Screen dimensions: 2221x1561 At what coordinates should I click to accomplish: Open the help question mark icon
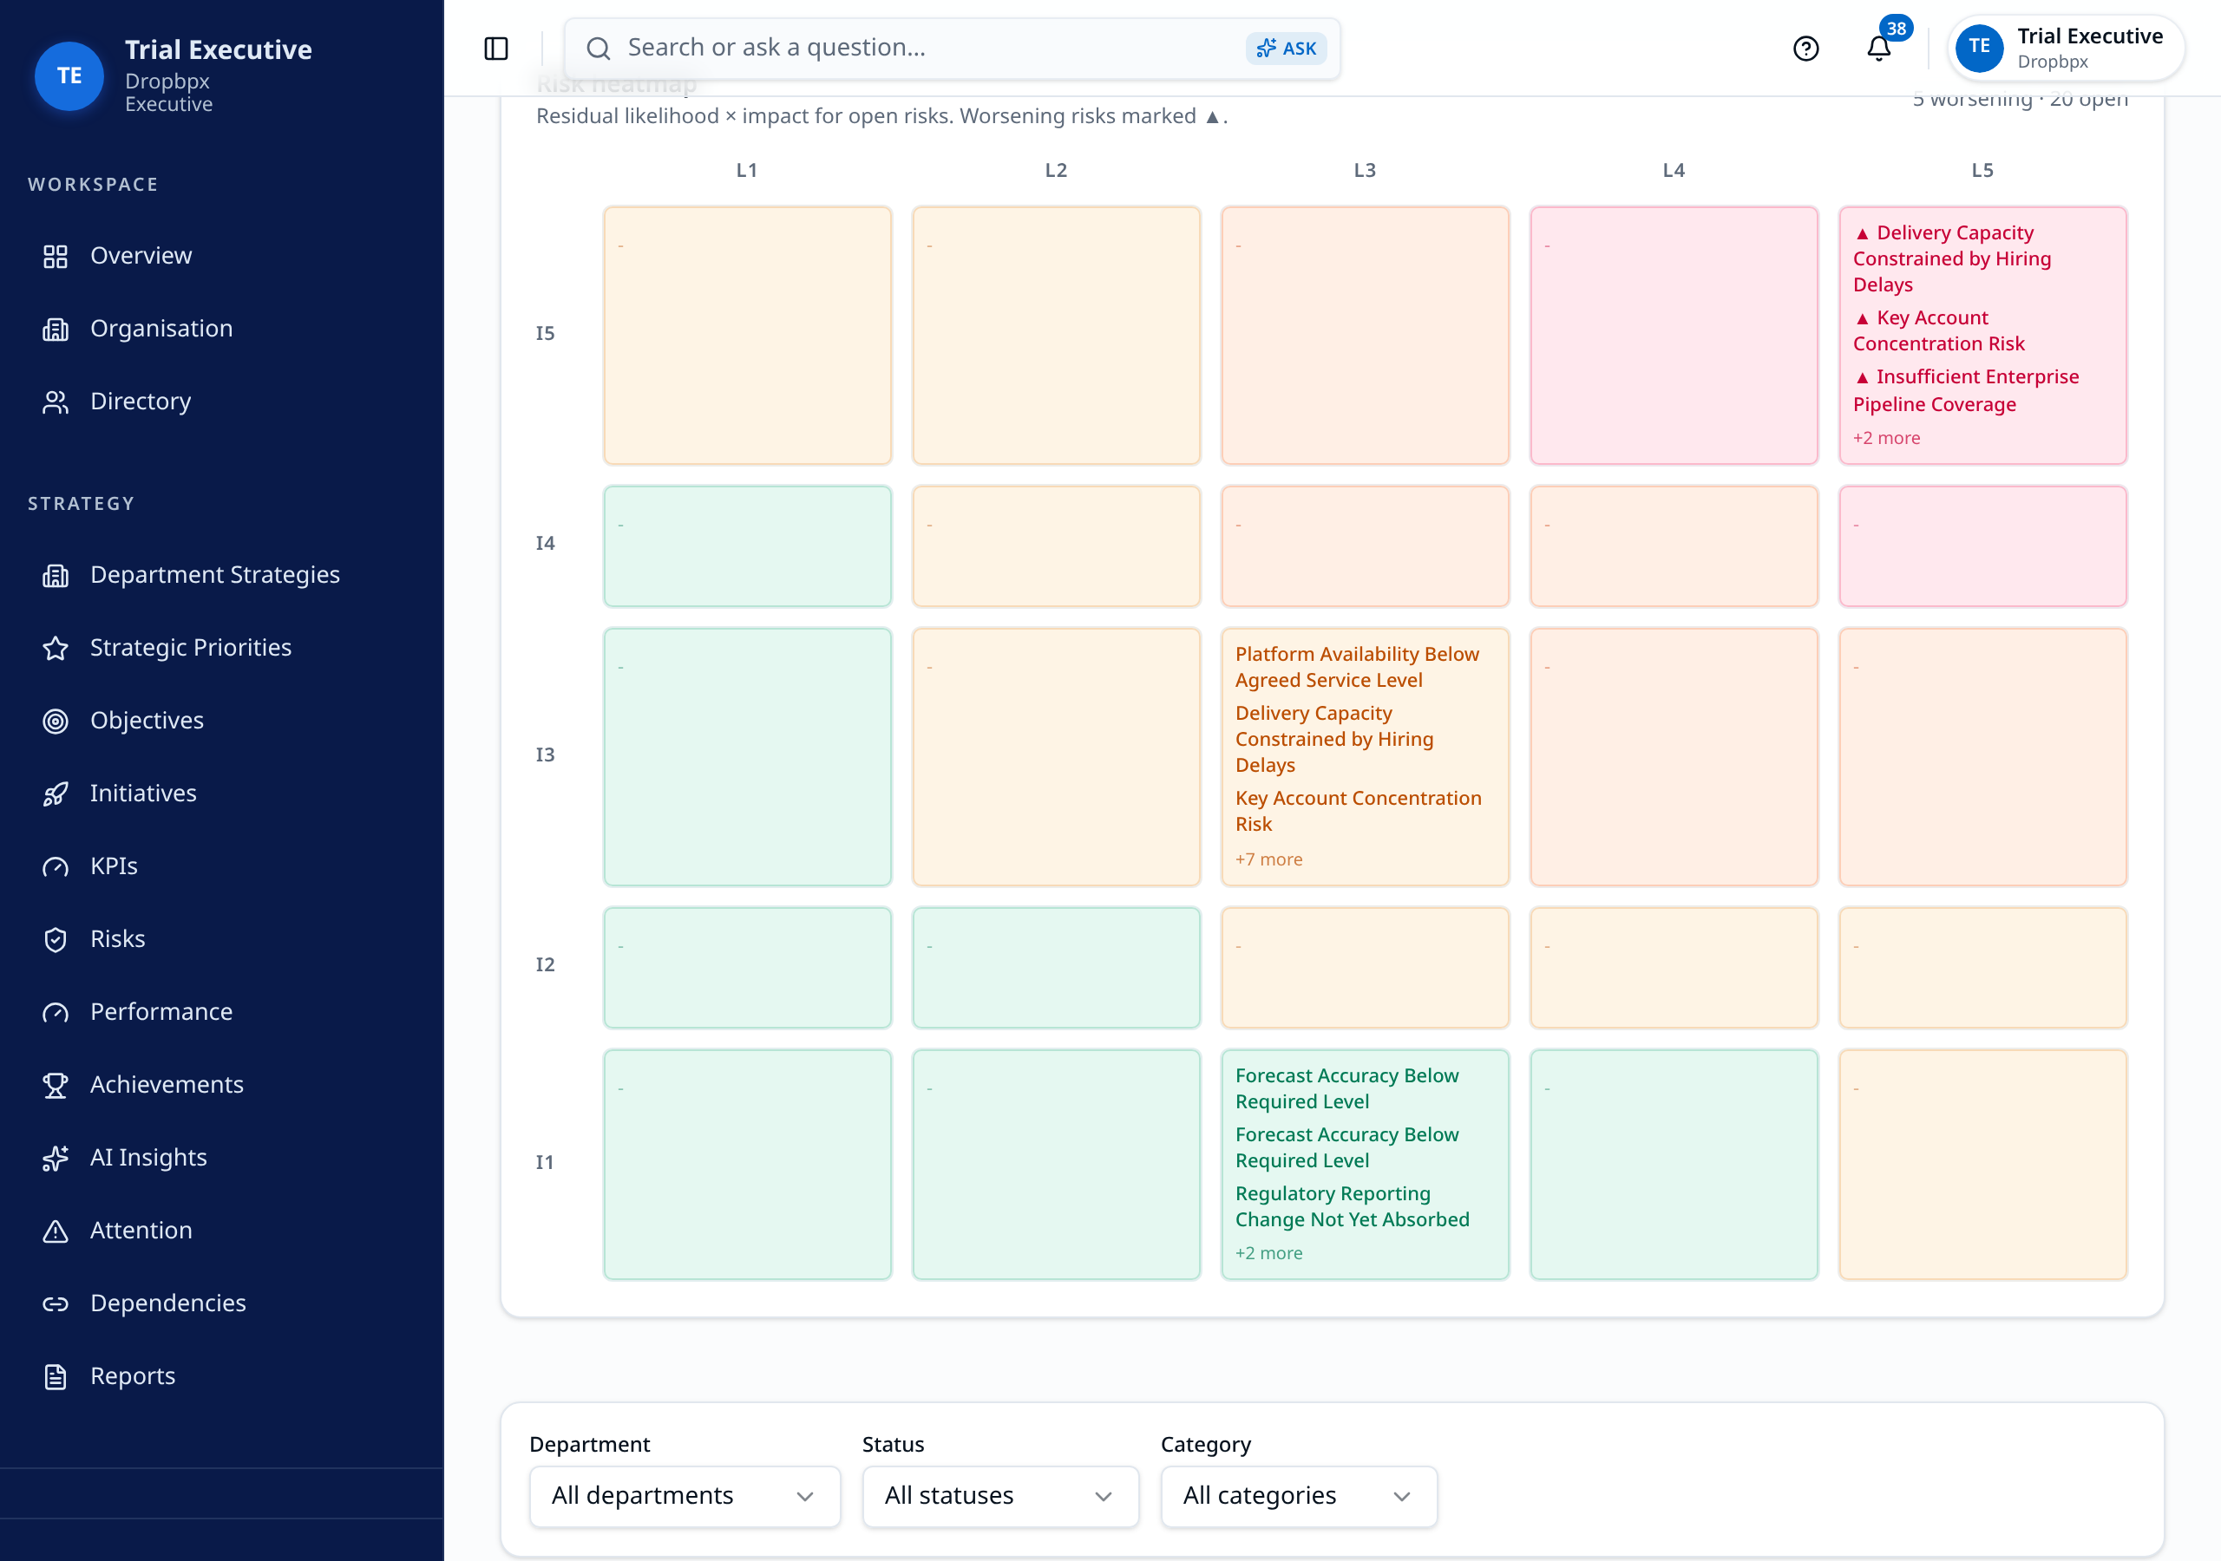click(x=1805, y=49)
